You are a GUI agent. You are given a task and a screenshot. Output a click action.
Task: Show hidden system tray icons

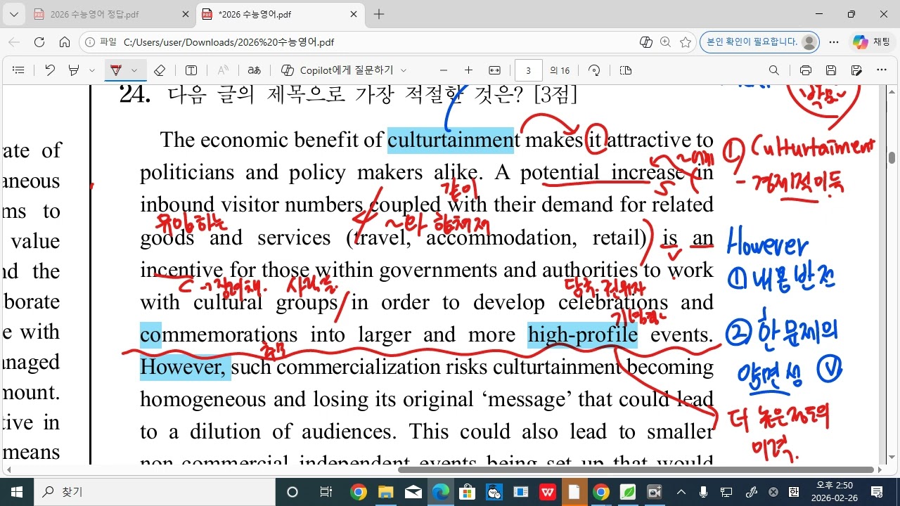tap(681, 492)
